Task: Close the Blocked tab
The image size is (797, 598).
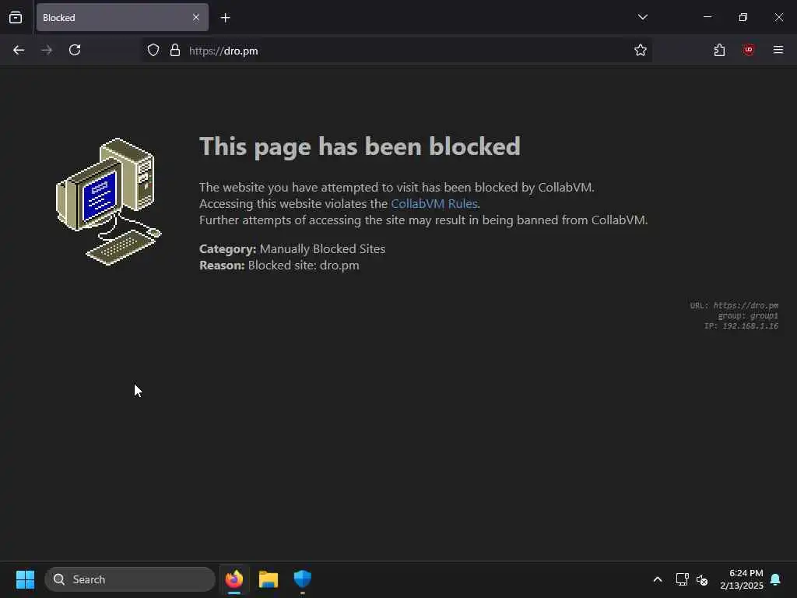Action: [x=195, y=18]
